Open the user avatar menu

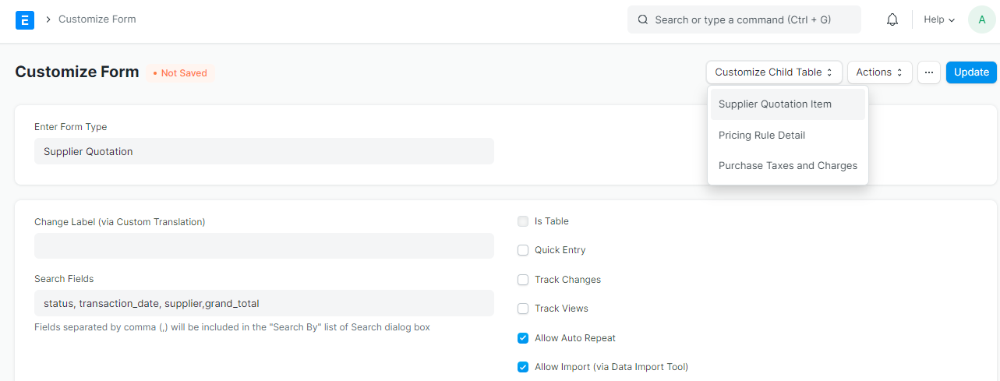coord(981,19)
